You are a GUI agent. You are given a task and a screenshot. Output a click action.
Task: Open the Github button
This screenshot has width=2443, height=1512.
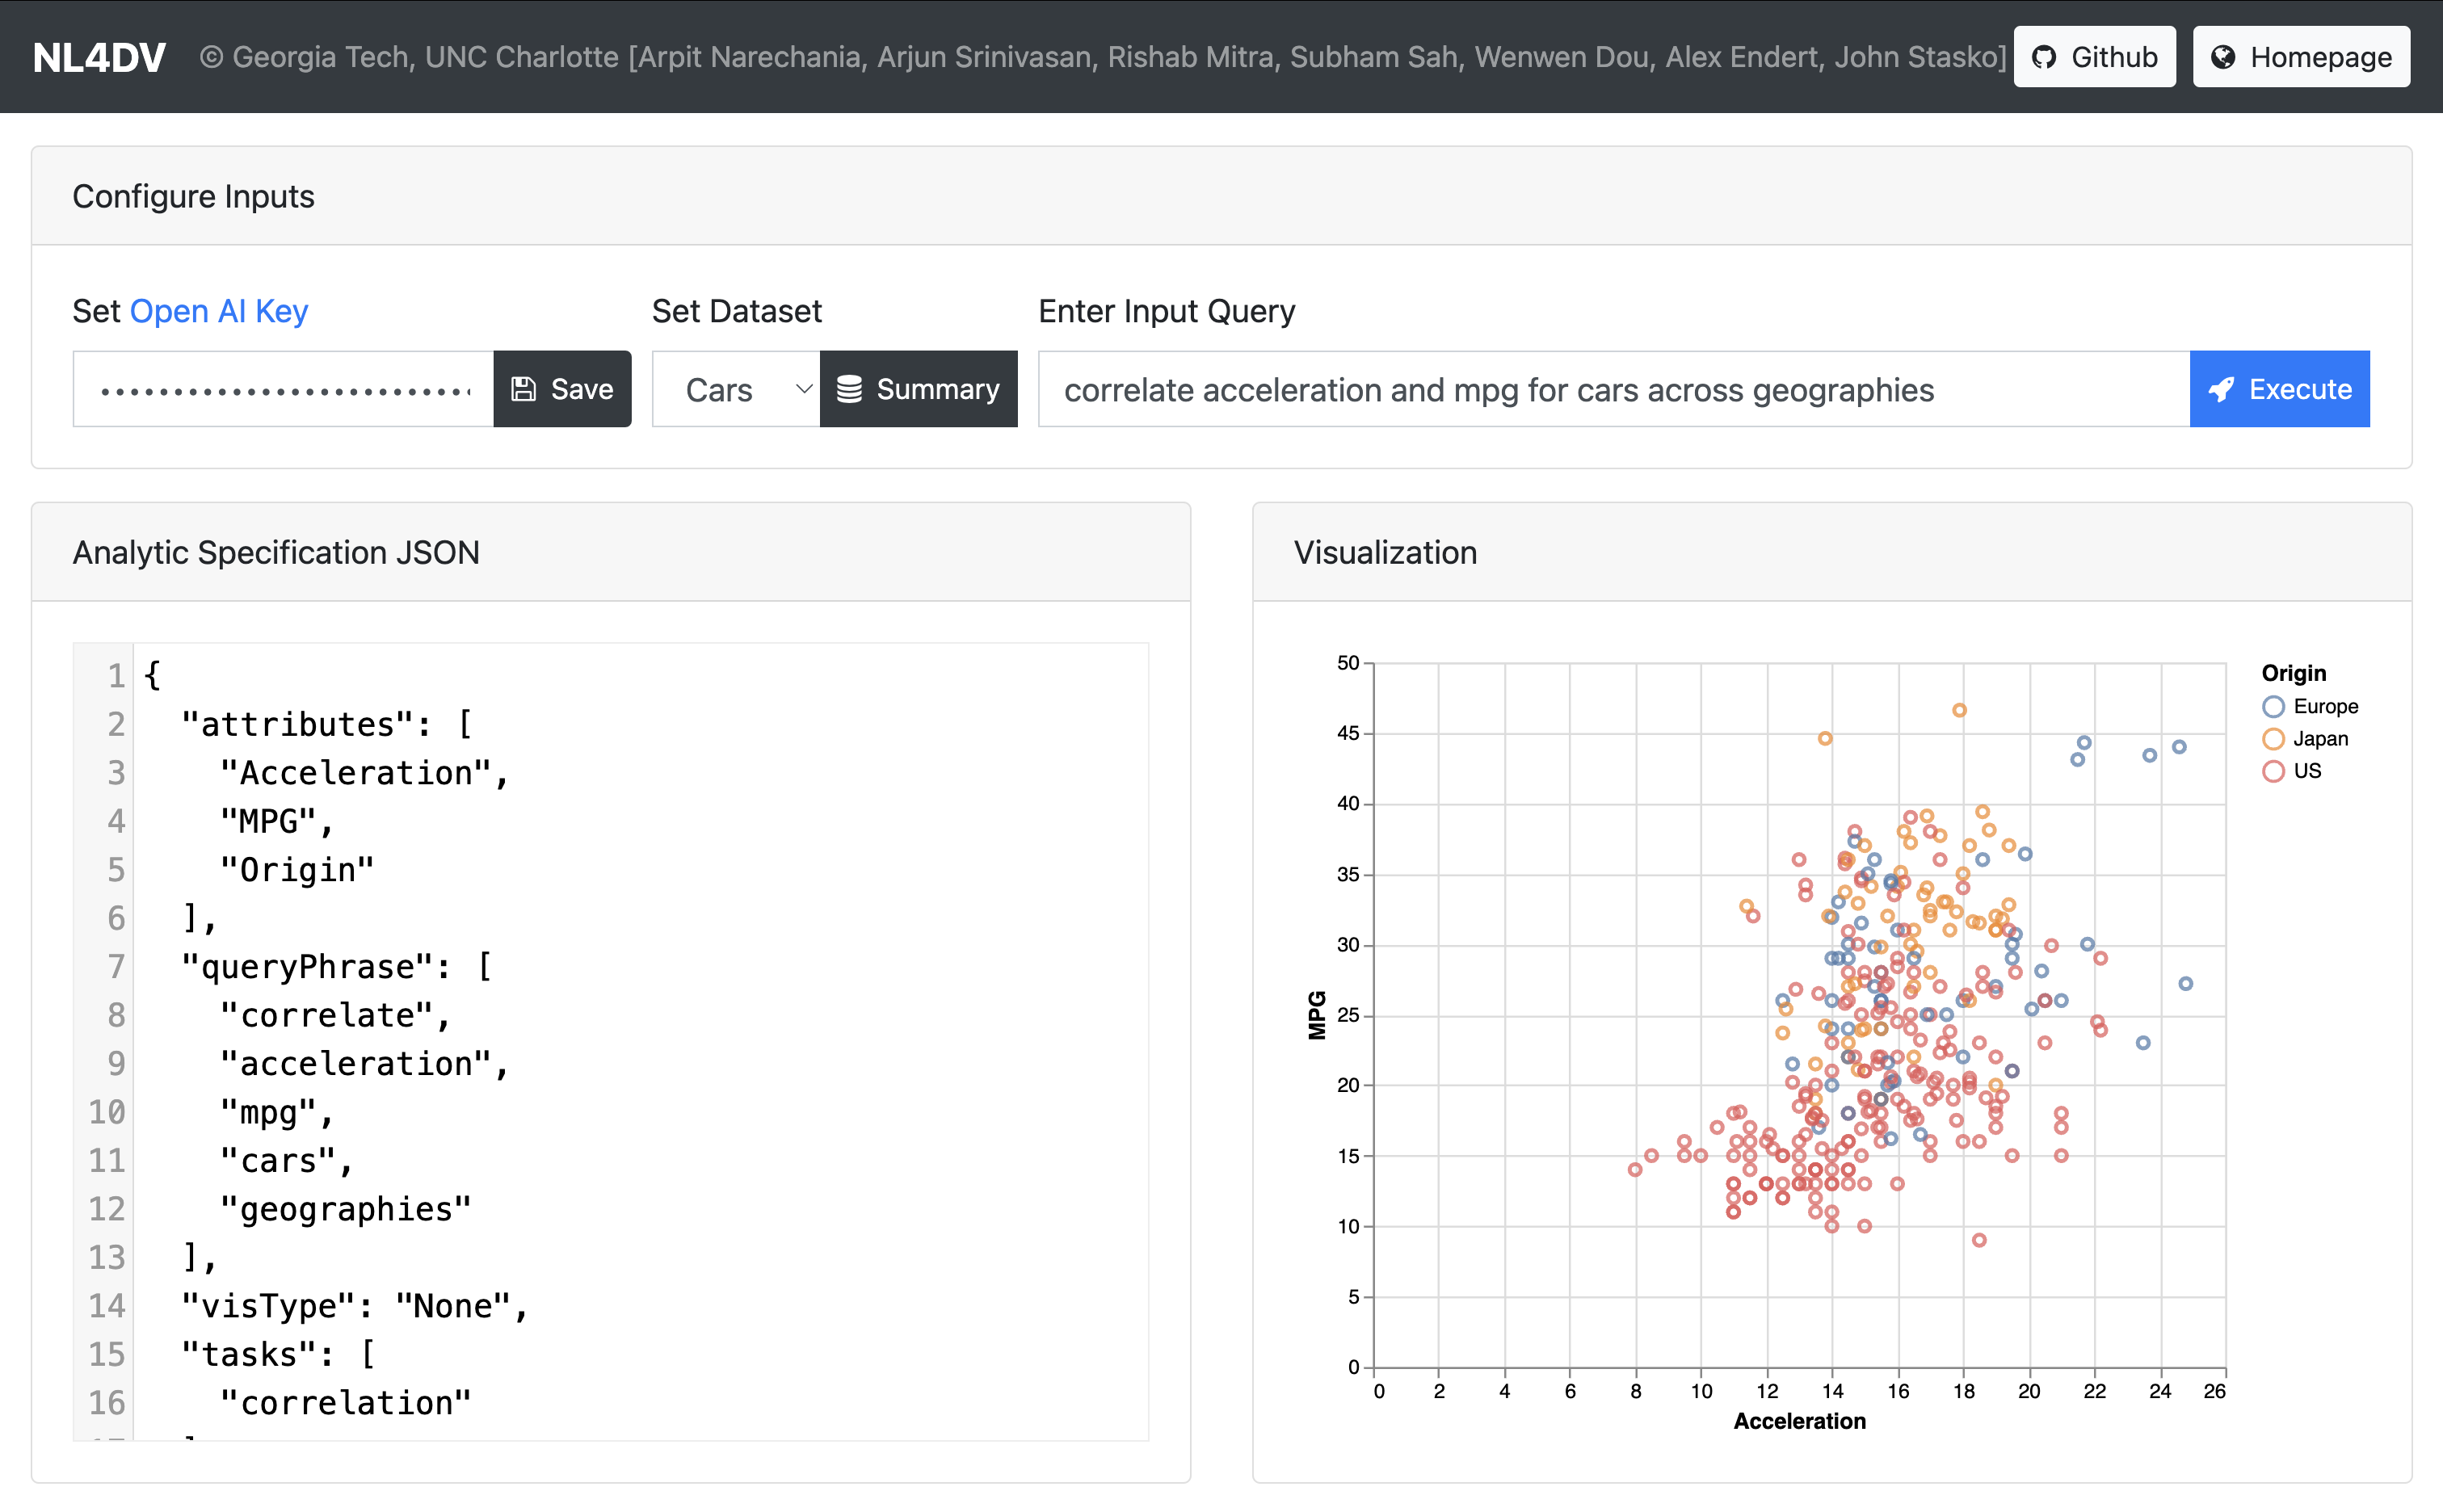tap(2094, 57)
